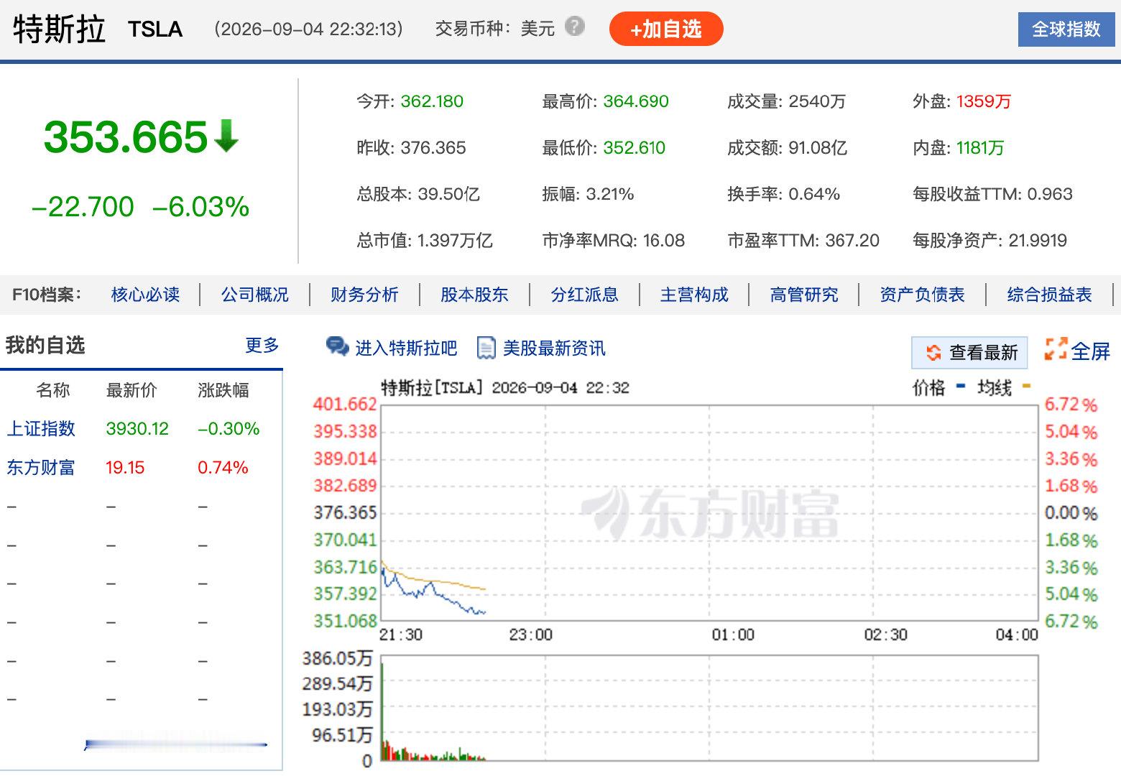Viewport: 1121px width, 776px height.
Task: Open 上证指数 in watchlist
Action: (x=41, y=429)
